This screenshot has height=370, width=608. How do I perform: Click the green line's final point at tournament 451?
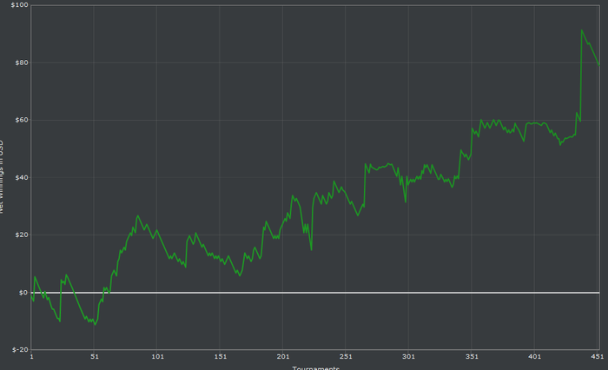(599, 65)
